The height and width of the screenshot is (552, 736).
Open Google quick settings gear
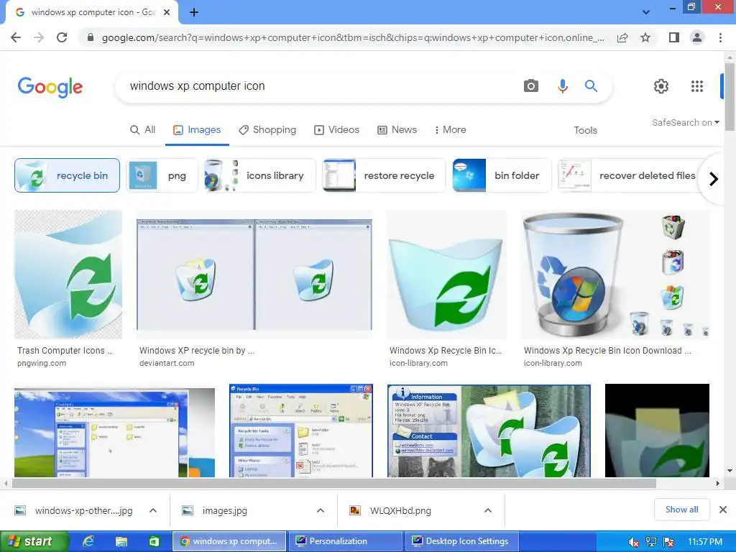pos(661,86)
